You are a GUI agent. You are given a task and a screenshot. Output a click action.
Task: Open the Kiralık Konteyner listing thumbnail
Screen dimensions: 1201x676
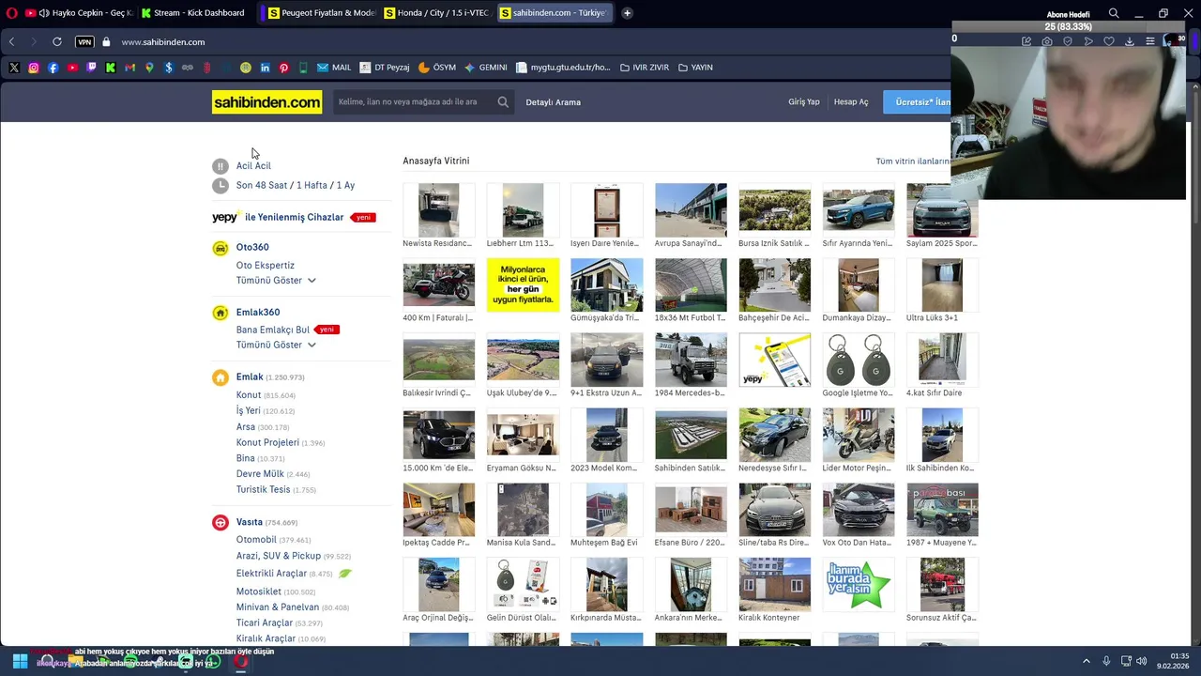pos(774,585)
